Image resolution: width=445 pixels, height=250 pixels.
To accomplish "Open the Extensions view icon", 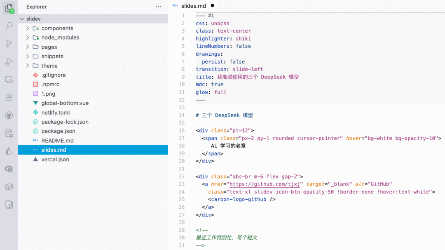I will tap(9, 97).
